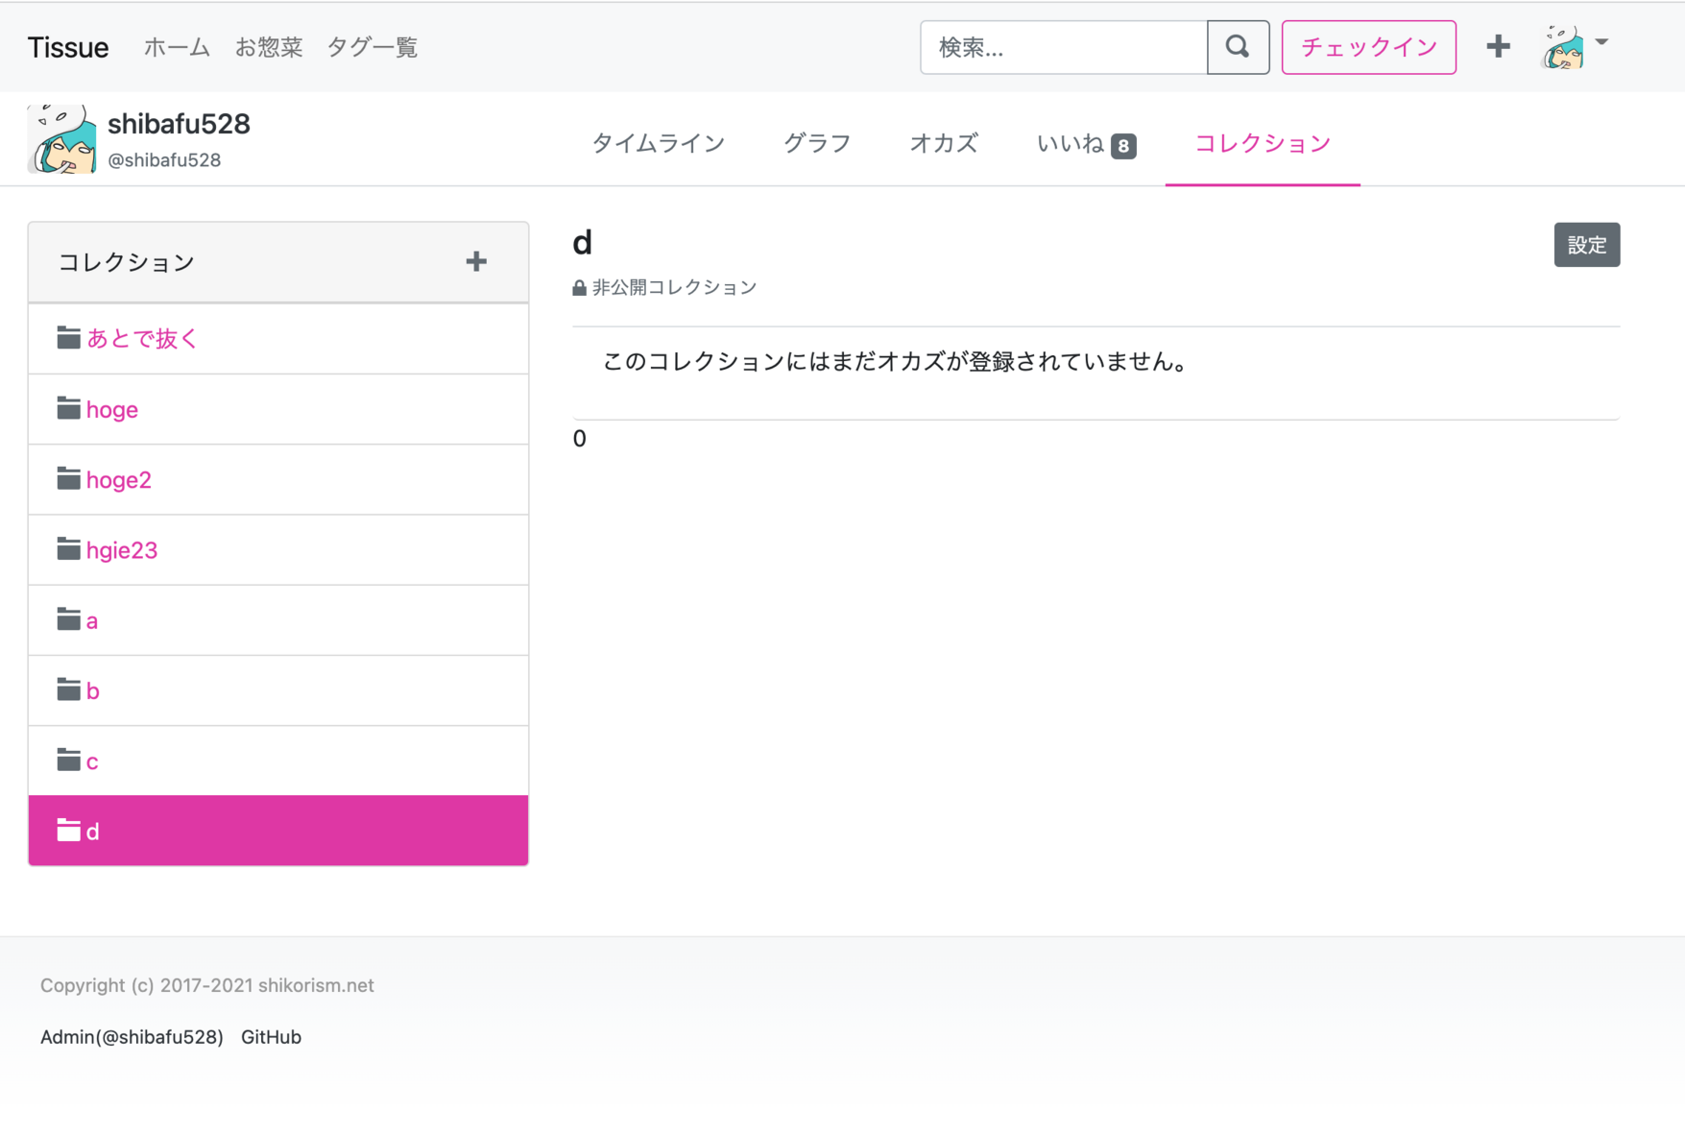This screenshot has height=1134, width=1685.
Task: Click folder icon beside hoge2 collection
Action: (x=68, y=479)
